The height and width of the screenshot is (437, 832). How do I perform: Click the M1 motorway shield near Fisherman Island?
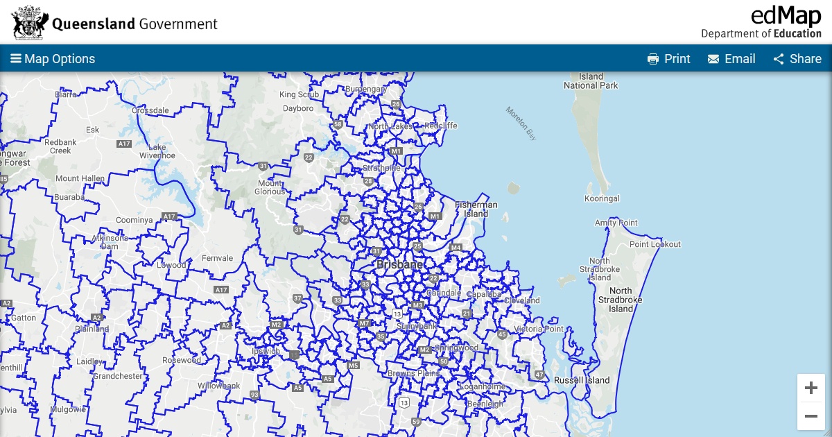435,216
